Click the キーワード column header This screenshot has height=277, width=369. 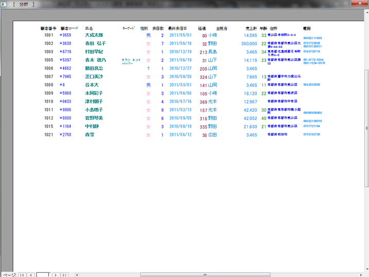[x=129, y=28]
